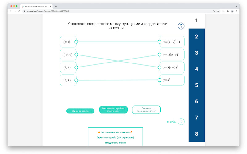Viewport: 247px width, 154px height.
Task: Select connector circle next to (5; 0)
Action: pos(76,67)
